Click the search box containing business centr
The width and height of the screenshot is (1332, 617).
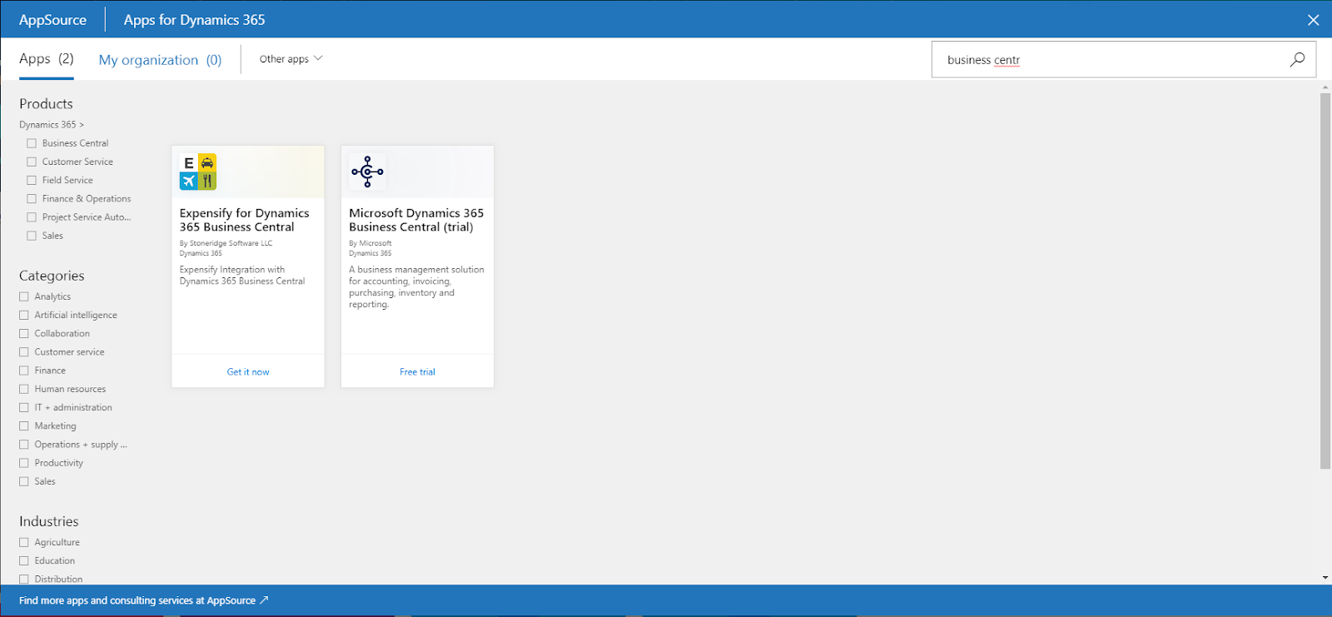tap(1124, 60)
